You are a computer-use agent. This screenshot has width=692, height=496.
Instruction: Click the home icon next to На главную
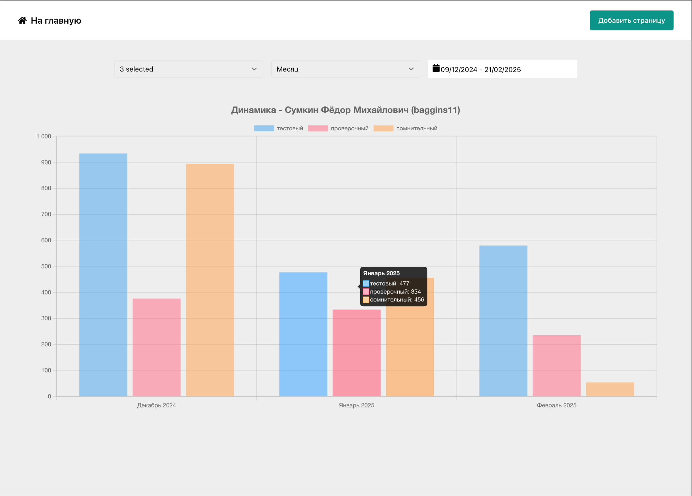pyautogui.click(x=22, y=21)
